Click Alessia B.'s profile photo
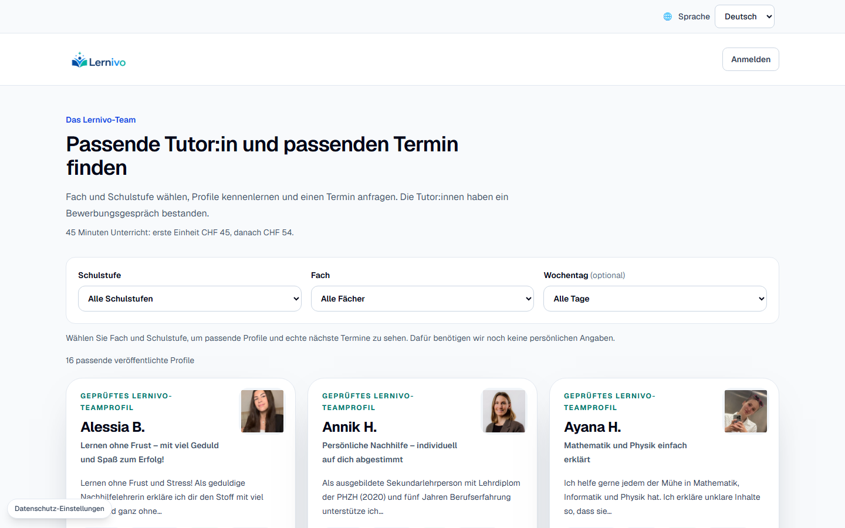The image size is (845, 528). pyautogui.click(x=262, y=411)
